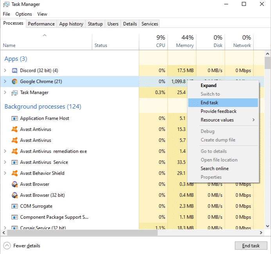
Task: Click the Avast Antivirus remediation exe icon
Action: 14,151
